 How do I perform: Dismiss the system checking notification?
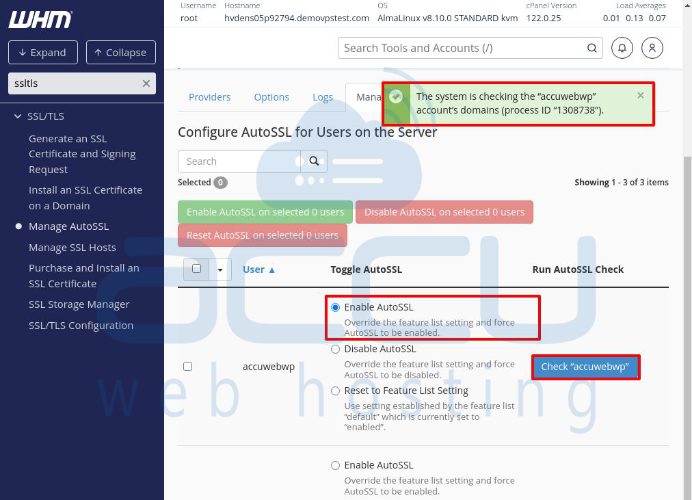(640, 96)
